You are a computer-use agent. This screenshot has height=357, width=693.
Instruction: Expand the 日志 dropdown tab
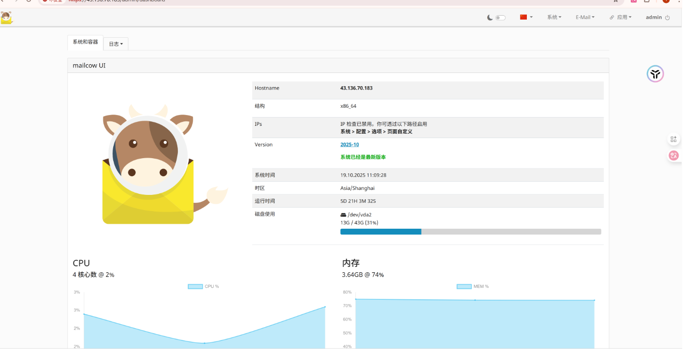pos(115,44)
